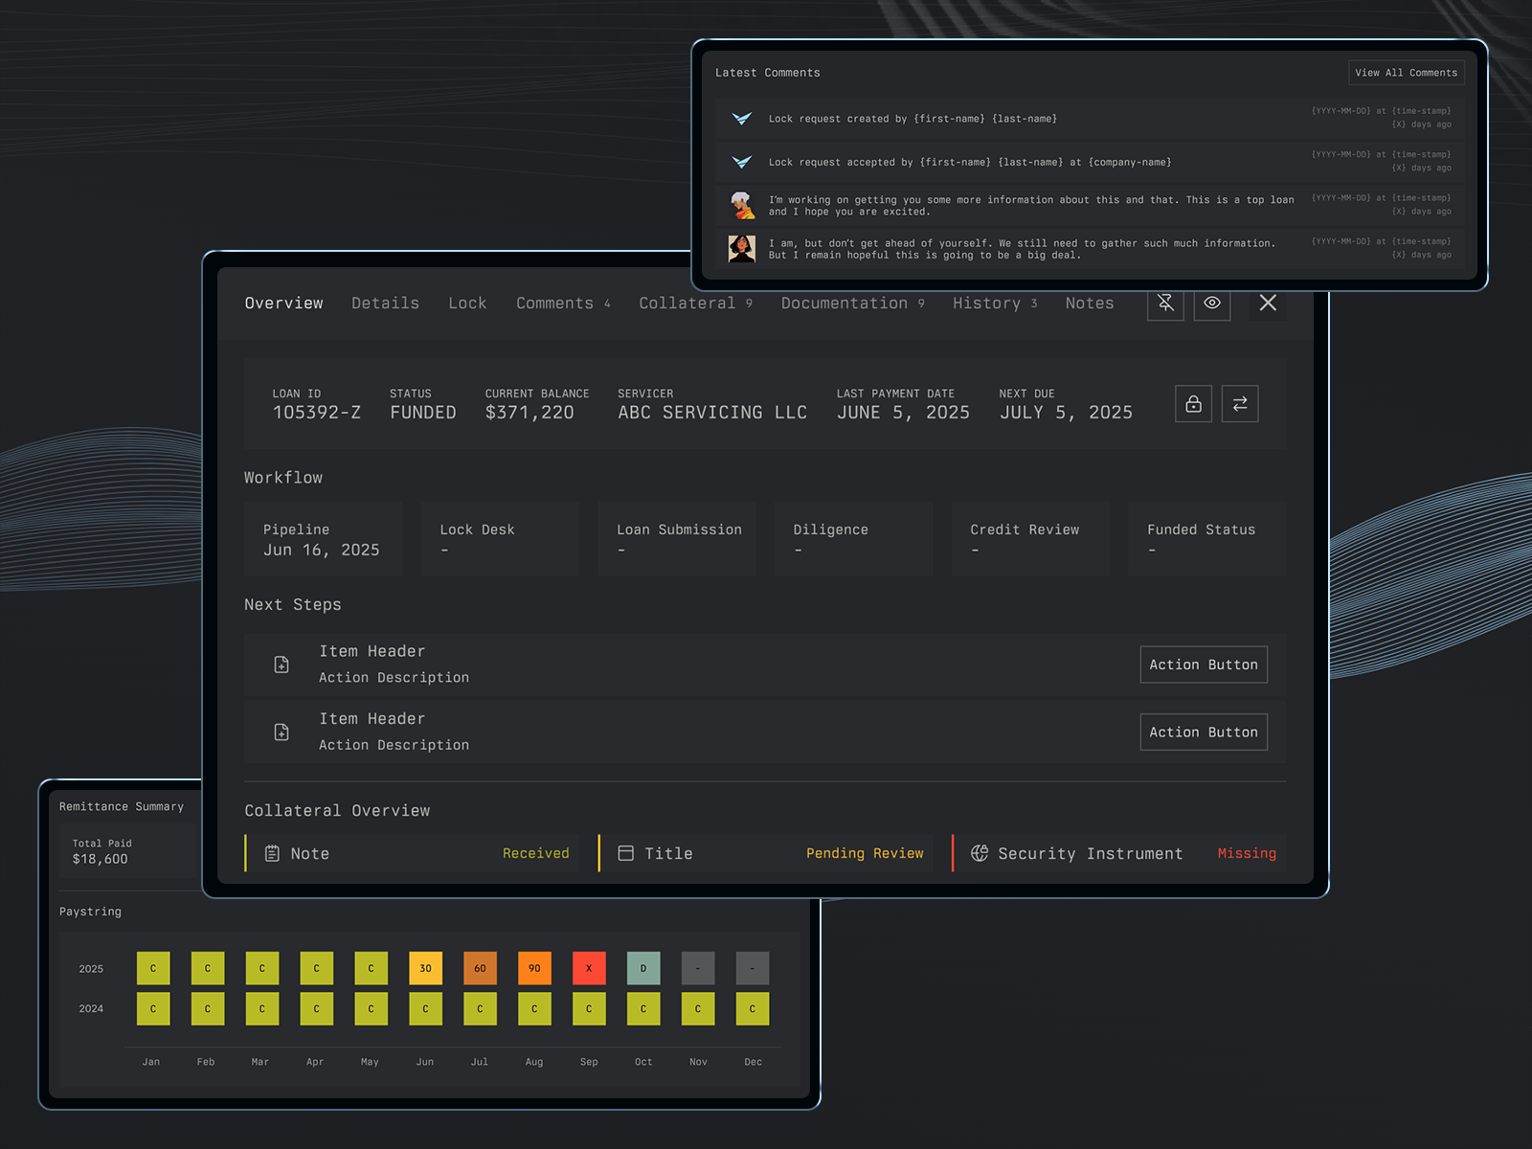
Task: Click the 60 paystring cell for Jul 2025
Action: pyautogui.click(x=480, y=968)
